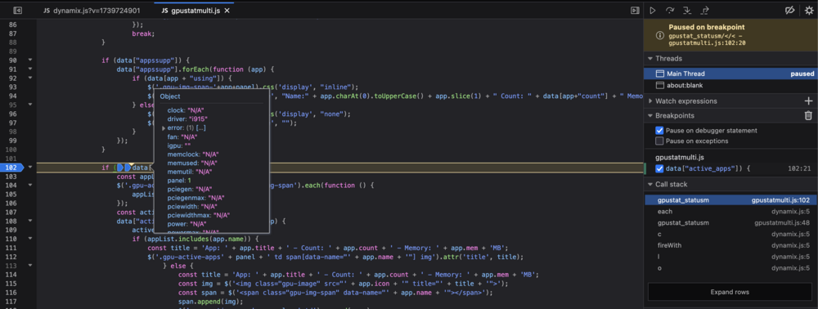
Task: Click the pciegenmax "N/A" property
Action: point(196,198)
